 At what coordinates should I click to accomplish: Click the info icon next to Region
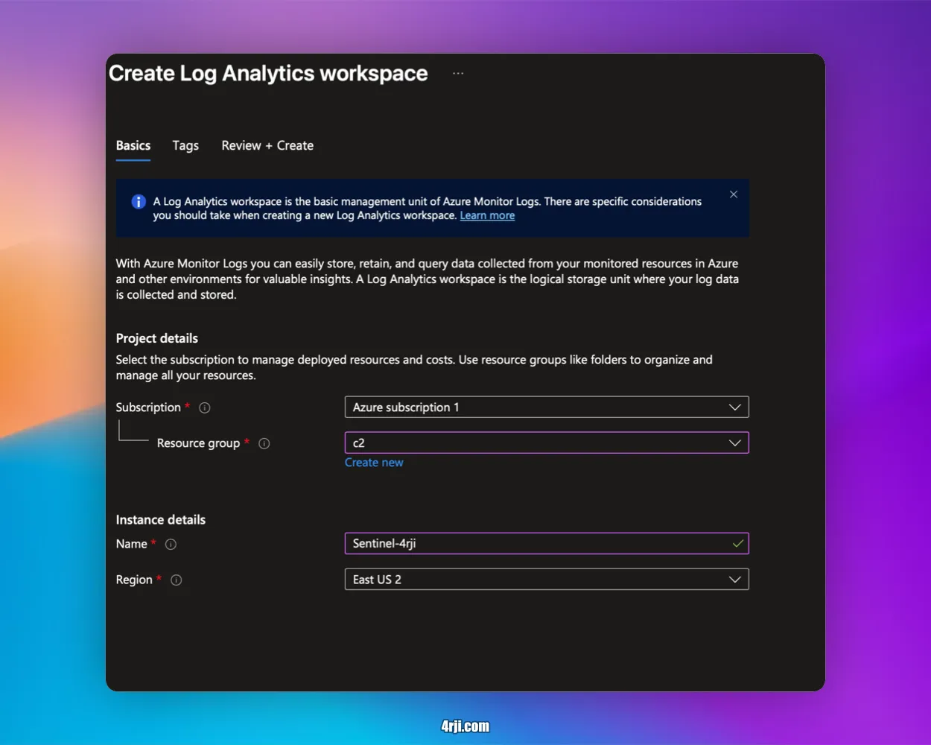click(176, 580)
